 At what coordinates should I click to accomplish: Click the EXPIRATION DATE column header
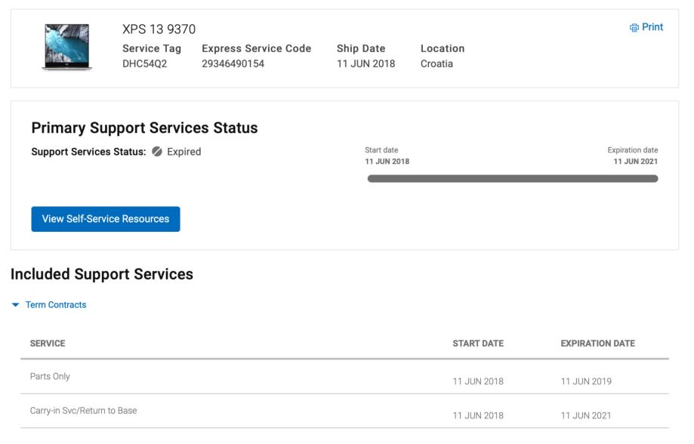click(x=597, y=344)
